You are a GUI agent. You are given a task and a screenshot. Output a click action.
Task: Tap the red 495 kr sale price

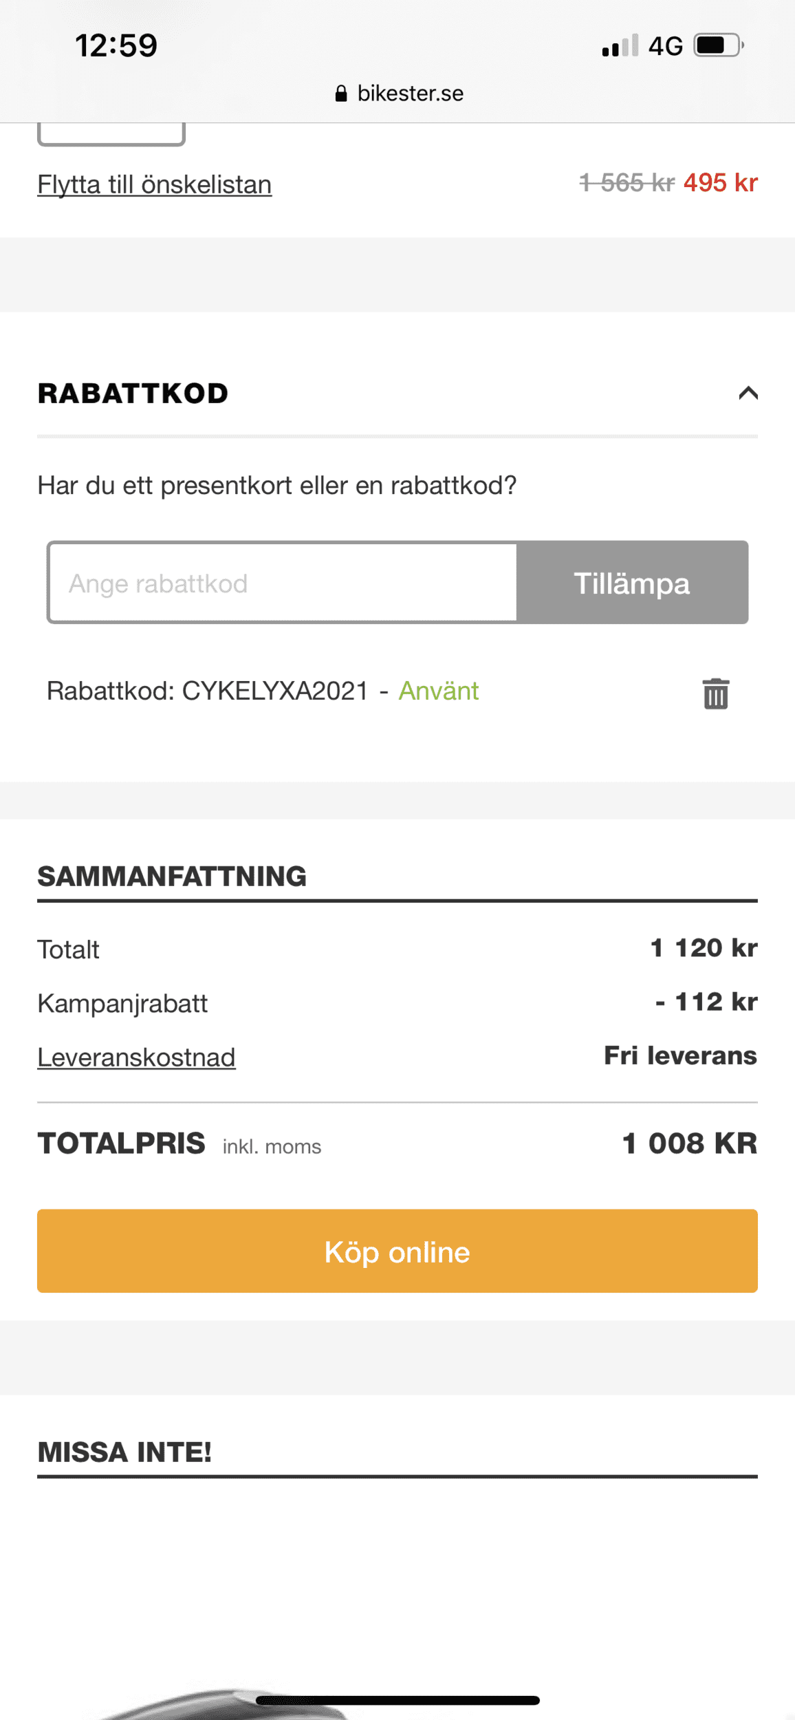720,183
